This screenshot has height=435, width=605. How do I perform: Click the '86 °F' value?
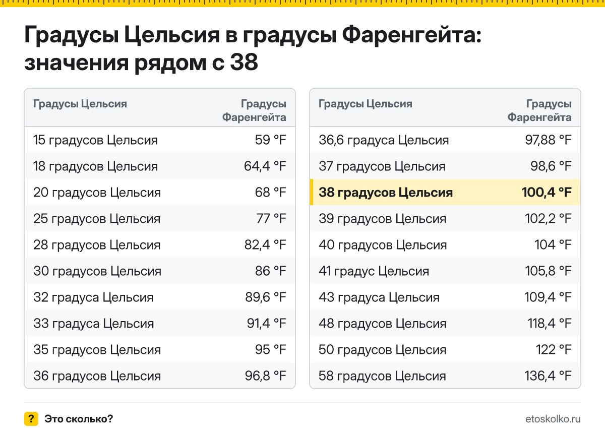coord(271,271)
